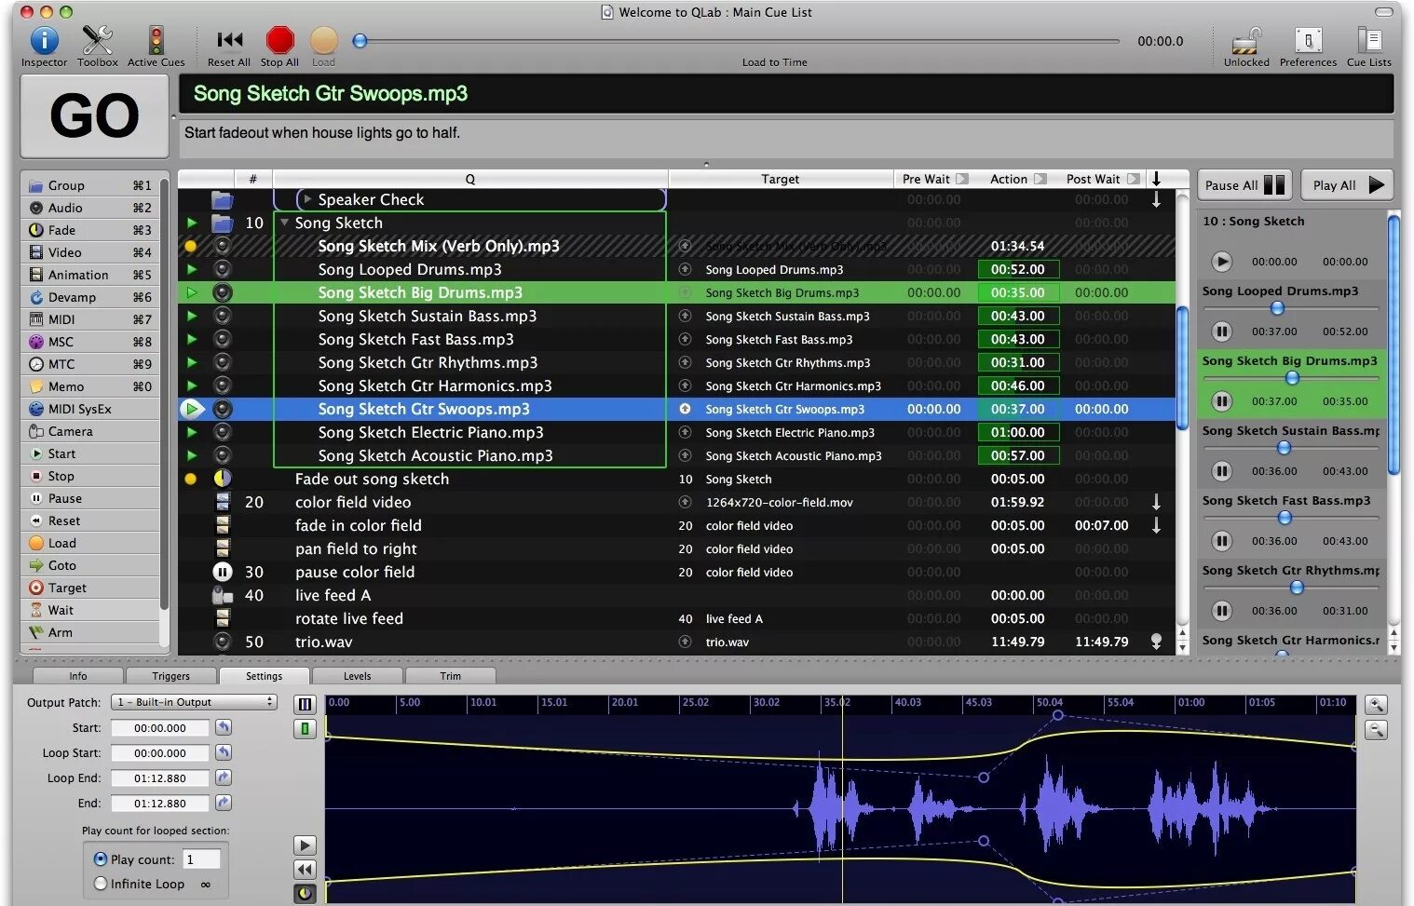
Task: Open Pre Wait column display options
Action: [962, 179]
